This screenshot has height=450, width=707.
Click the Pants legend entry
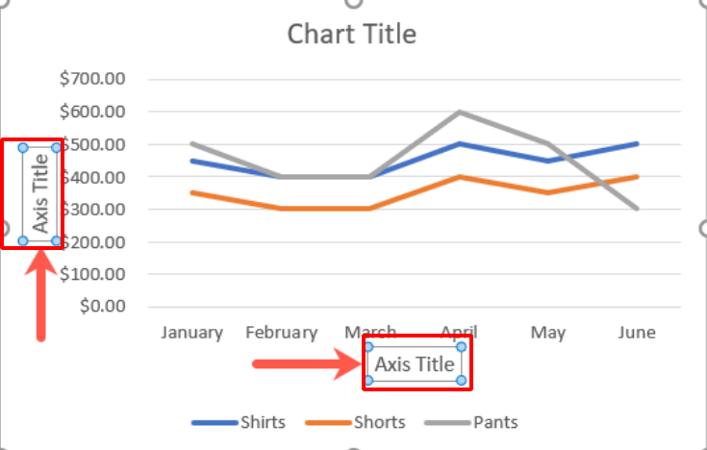tap(494, 422)
